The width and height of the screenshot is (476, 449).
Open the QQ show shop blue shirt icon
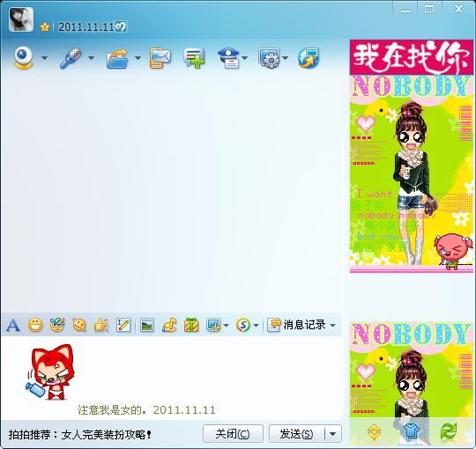[x=412, y=431]
